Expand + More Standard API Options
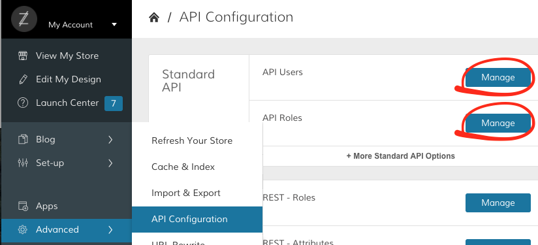Image resolution: width=538 pixels, height=245 pixels. point(400,156)
